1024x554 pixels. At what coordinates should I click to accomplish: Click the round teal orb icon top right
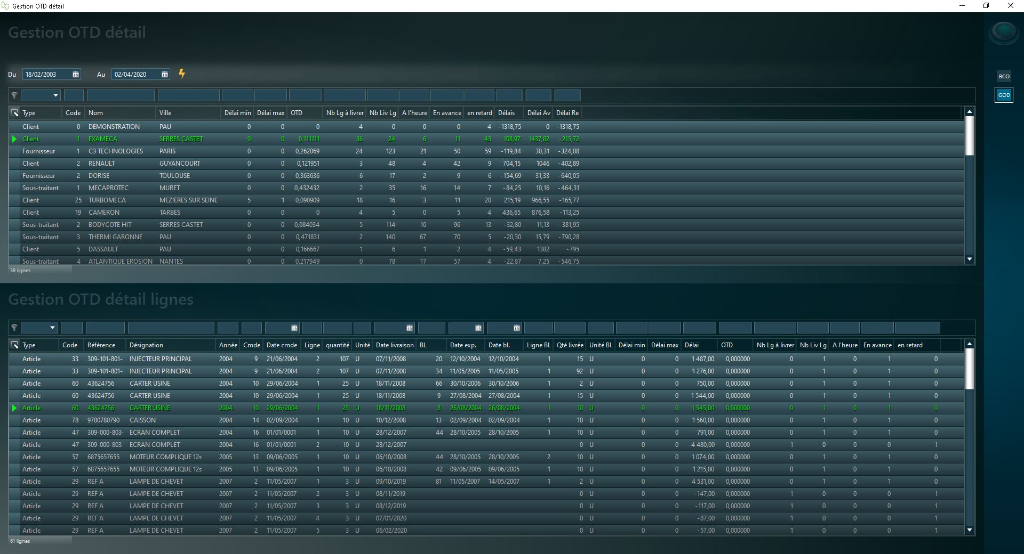1003,31
